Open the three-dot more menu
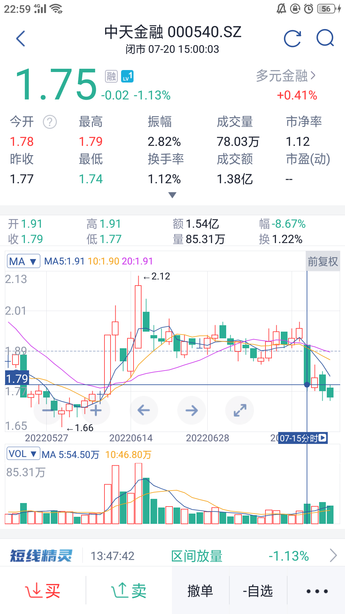 tap(317, 591)
